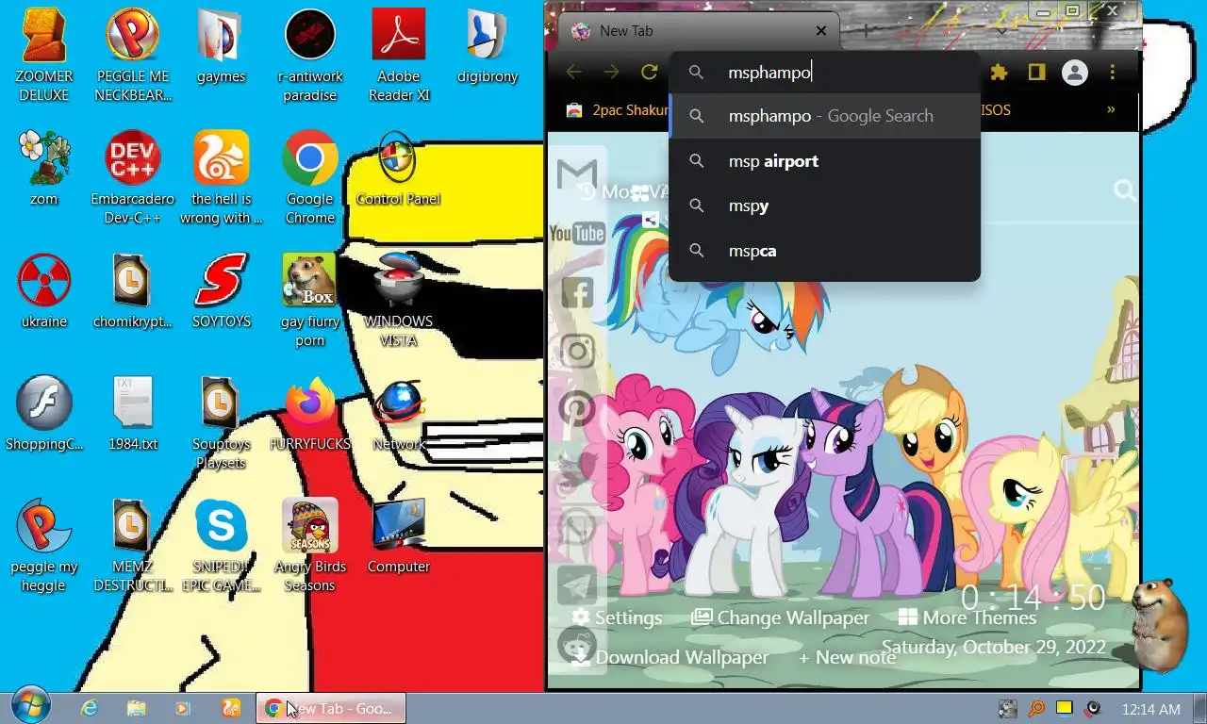Select the MEMZ DESTRUCTI... desktop icon
The width and height of the screenshot is (1207, 724).
click(133, 546)
